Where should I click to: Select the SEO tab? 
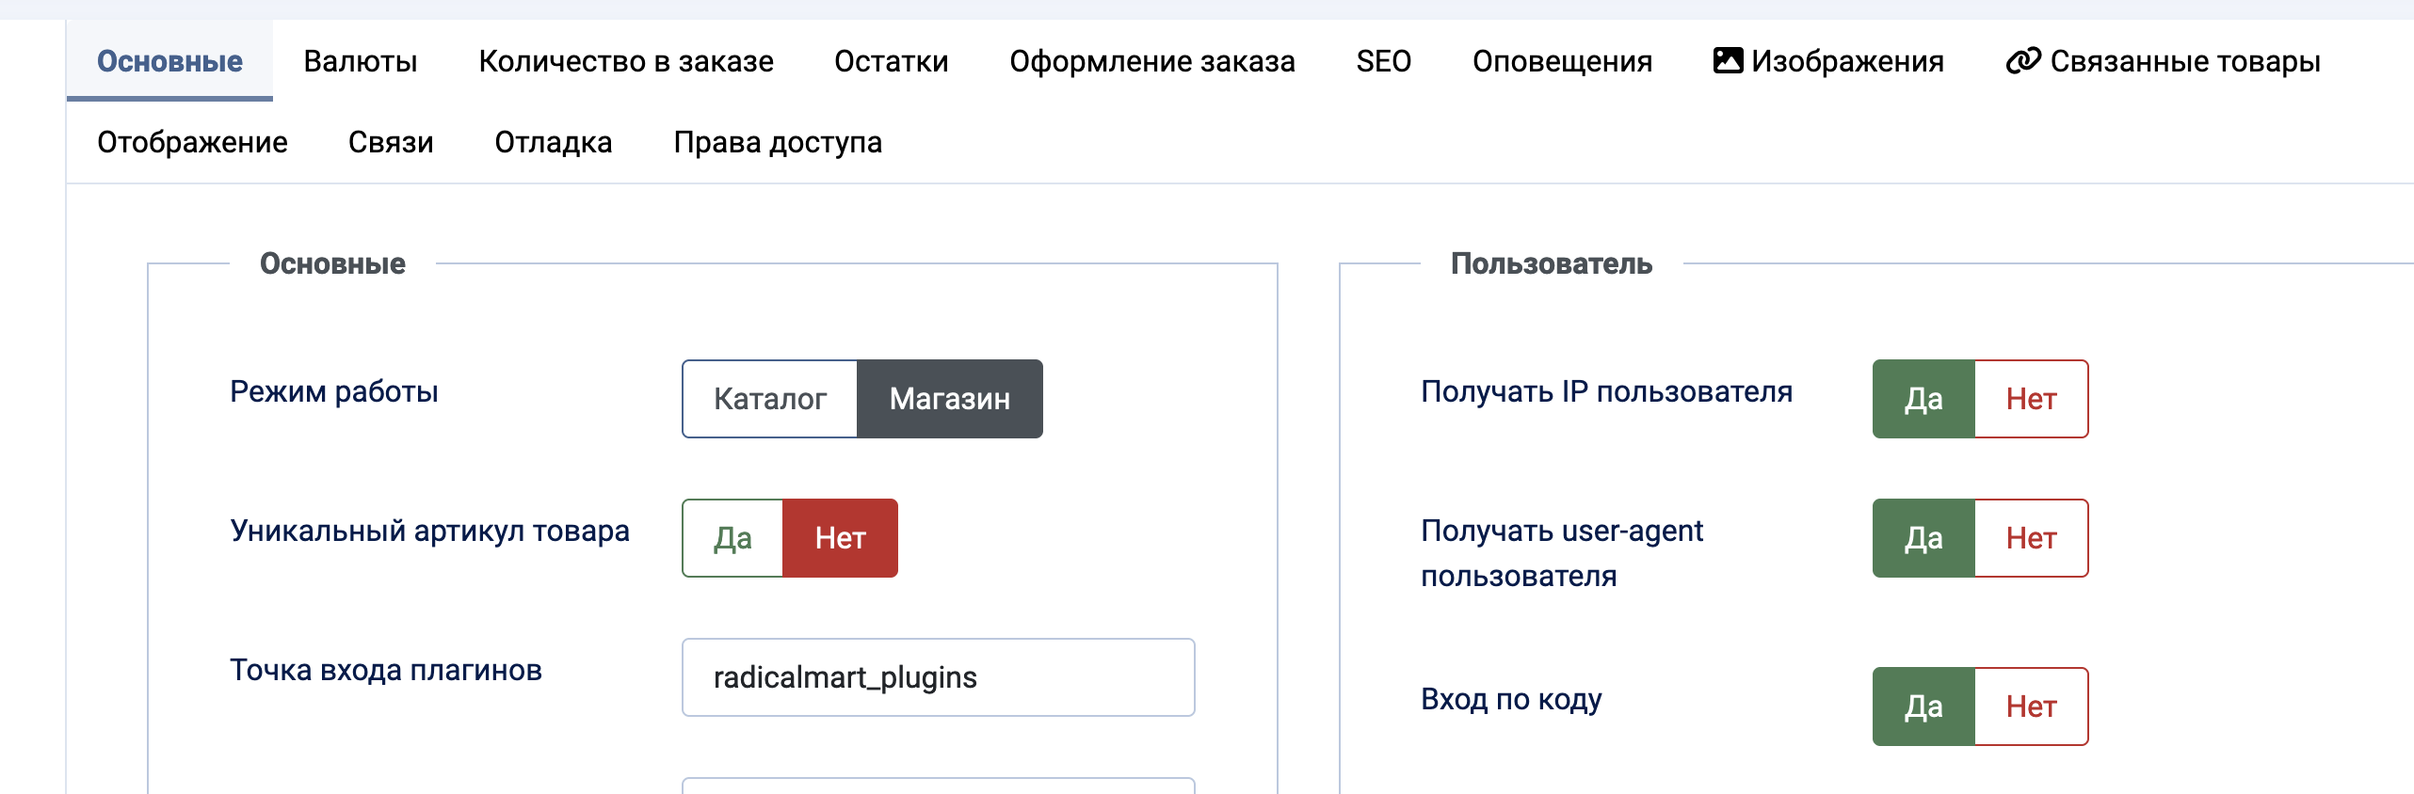[1383, 61]
